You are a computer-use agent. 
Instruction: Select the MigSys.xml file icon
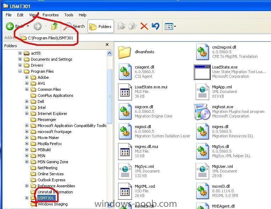click(x=125, y=171)
